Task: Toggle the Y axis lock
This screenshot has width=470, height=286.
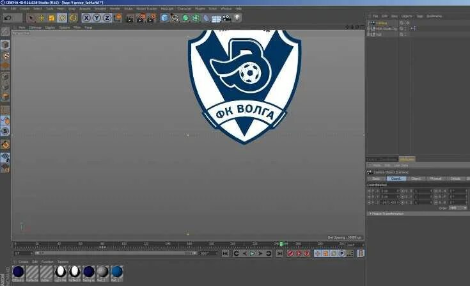Action: (x=97, y=18)
